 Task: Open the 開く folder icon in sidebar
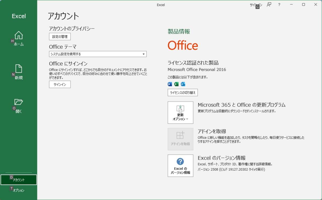19,102
